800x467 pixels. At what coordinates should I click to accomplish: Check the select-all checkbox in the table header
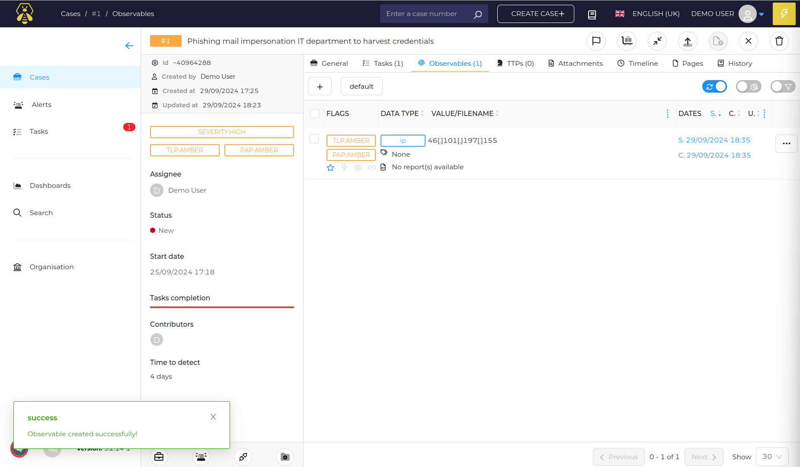pos(315,113)
